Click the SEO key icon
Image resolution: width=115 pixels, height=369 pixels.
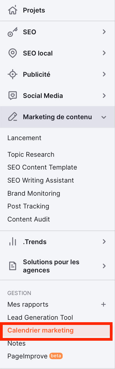[12, 32]
